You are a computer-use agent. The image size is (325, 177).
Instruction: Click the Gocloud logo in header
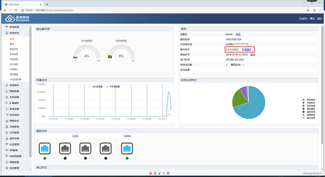[17, 18]
